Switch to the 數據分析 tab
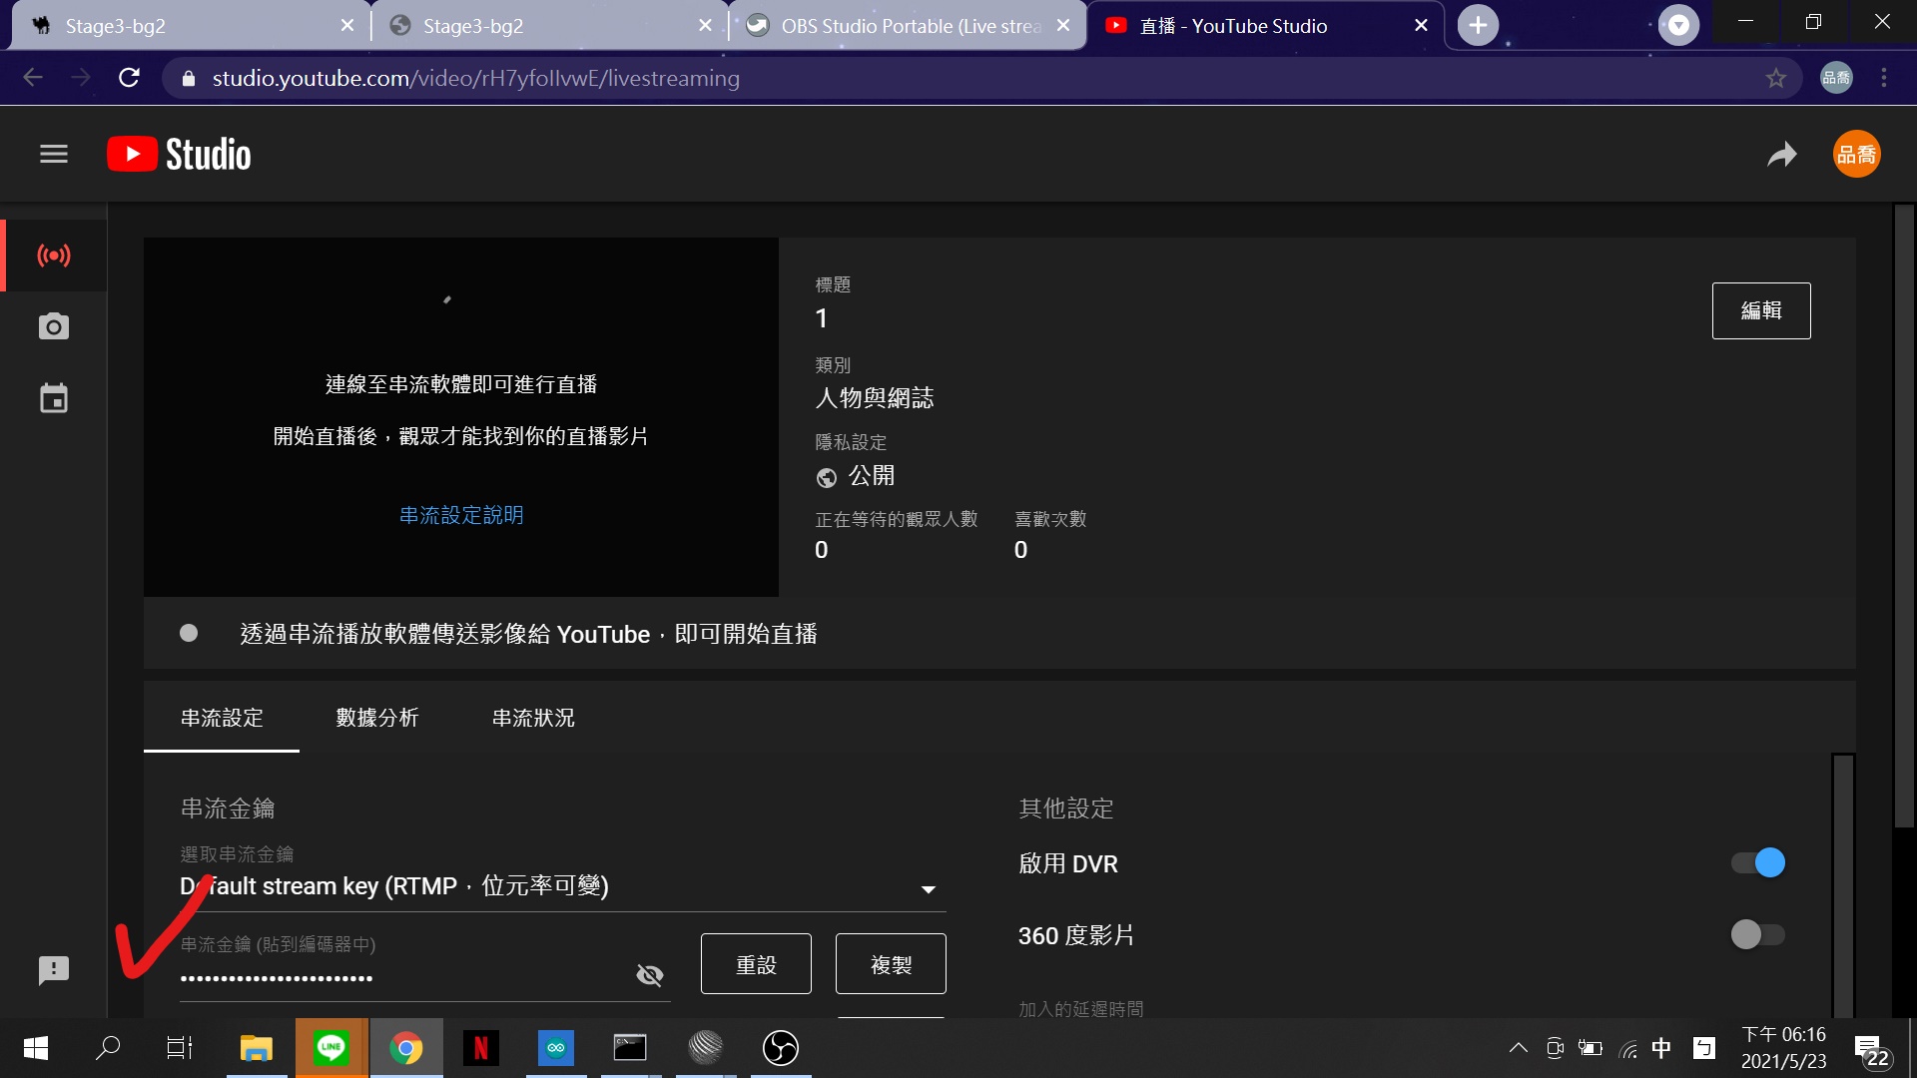1917x1078 pixels. pyautogui.click(x=377, y=718)
